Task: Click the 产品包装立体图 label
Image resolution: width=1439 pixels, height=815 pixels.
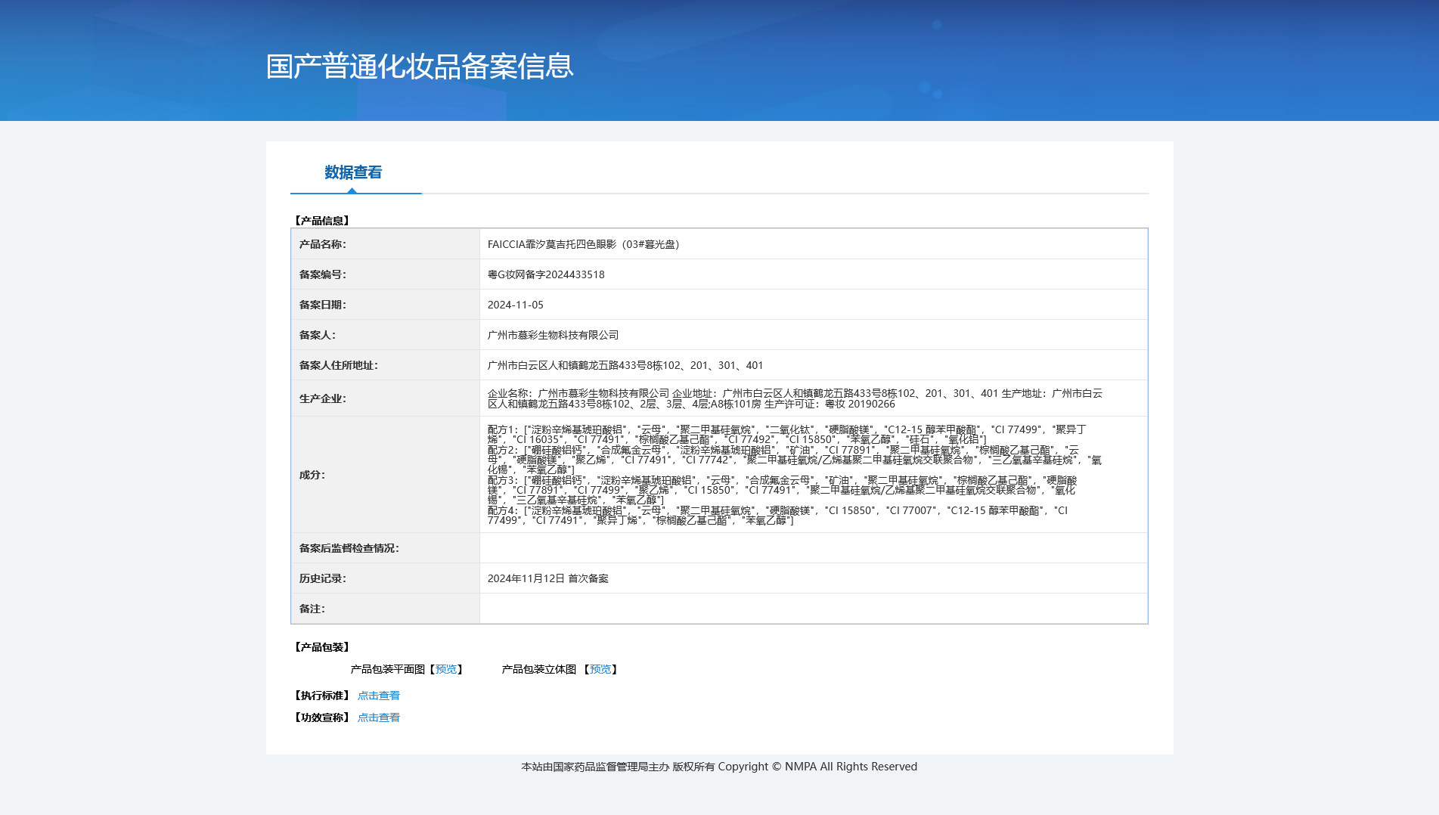Action: pyautogui.click(x=539, y=669)
